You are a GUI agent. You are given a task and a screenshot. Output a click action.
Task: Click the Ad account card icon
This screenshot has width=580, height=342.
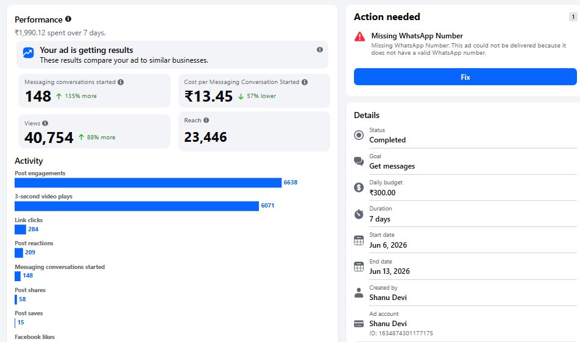(358, 324)
